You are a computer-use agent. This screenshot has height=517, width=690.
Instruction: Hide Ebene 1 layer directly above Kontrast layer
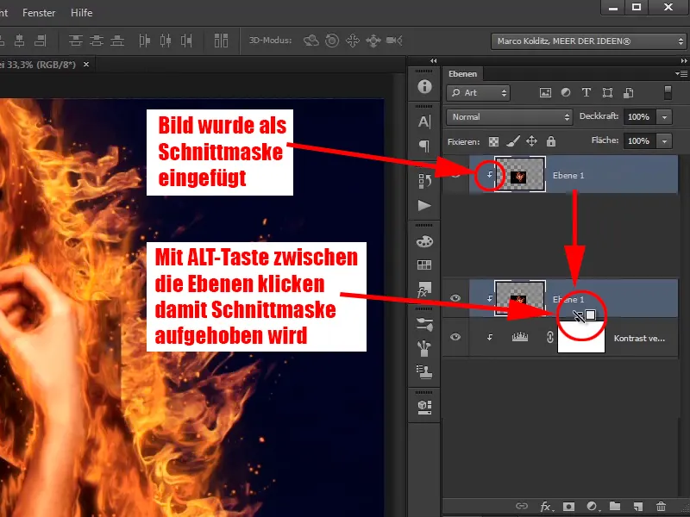pyautogui.click(x=455, y=298)
